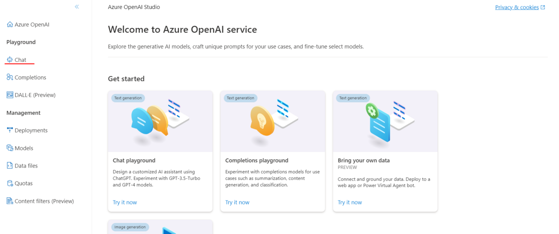Open the Models icon in sidebar
Screen dimensions: 559x234
click(10, 148)
